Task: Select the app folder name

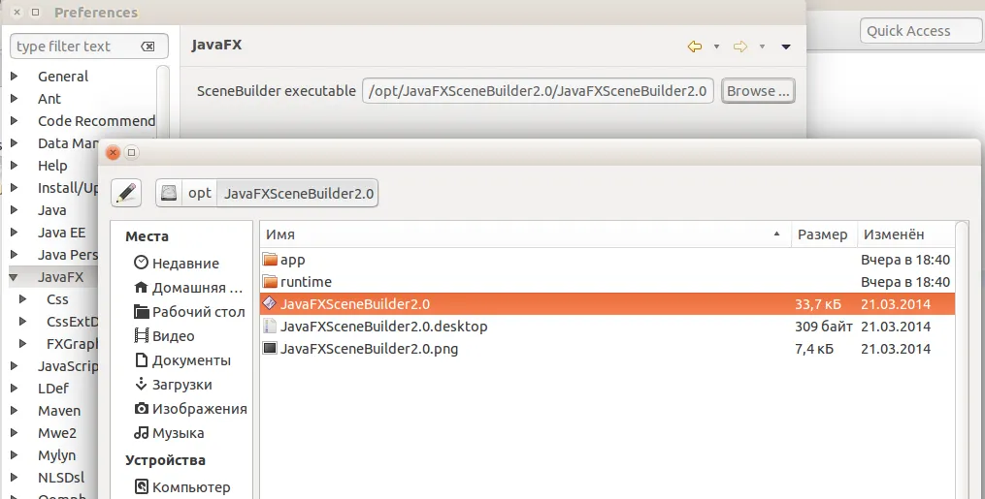Action: [293, 260]
